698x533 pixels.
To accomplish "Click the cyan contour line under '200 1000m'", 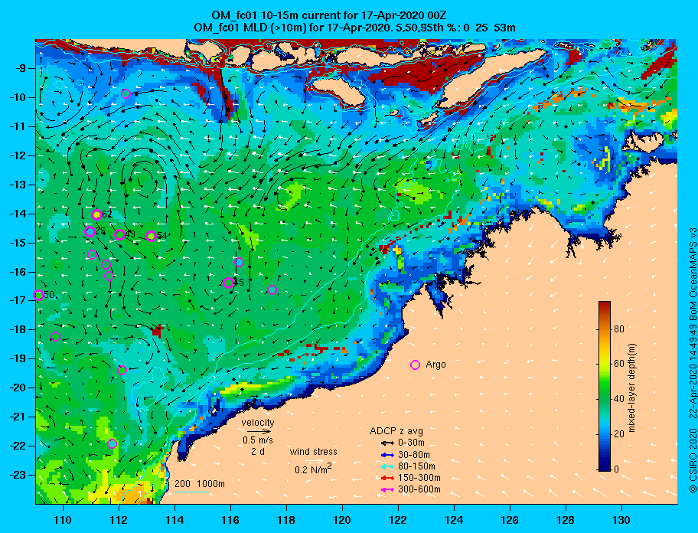I will pyautogui.click(x=192, y=492).
